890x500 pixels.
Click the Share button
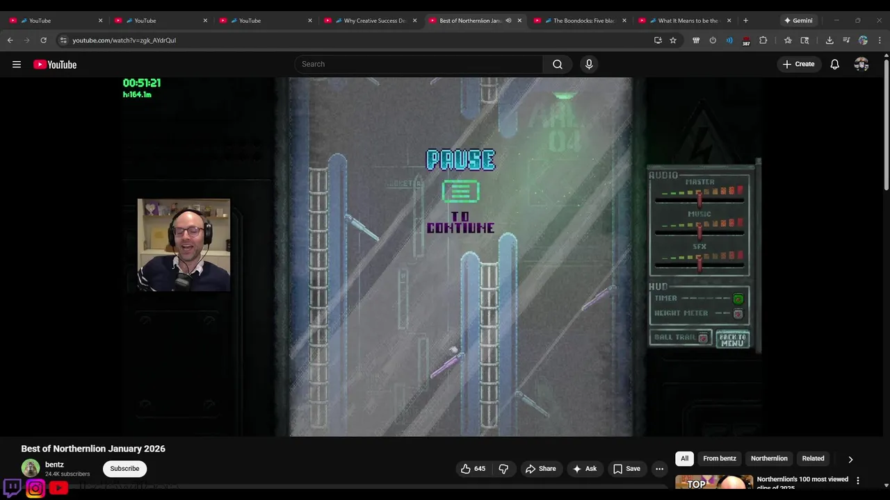[541, 469]
